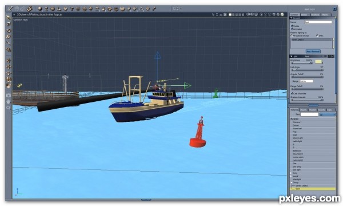Screen dimensions: 343x206
Task: Switch to the Motion tab
Action: pos(304,15)
